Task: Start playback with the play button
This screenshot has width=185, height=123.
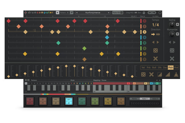Action: click(x=57, y=13)
